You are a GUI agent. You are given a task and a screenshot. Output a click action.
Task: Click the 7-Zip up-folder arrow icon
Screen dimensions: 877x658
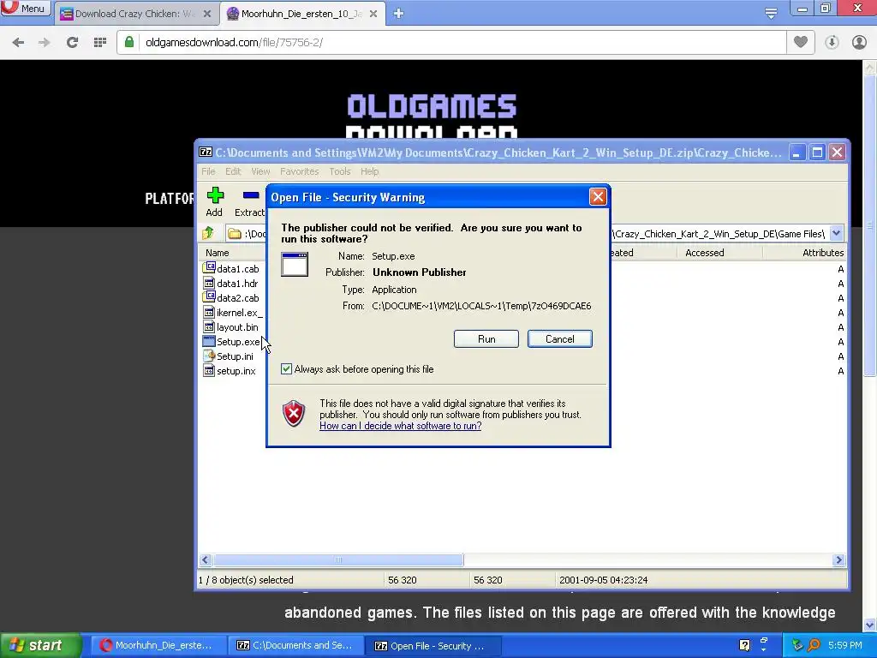pyautogui.click(x=208, y=233)
